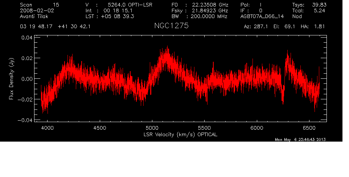Image resolution: width=349 pixels, height=177 pixels.
Task: Click the plot timestamp Mon May 6 22:46:43 2013
Action: (300, 139)
